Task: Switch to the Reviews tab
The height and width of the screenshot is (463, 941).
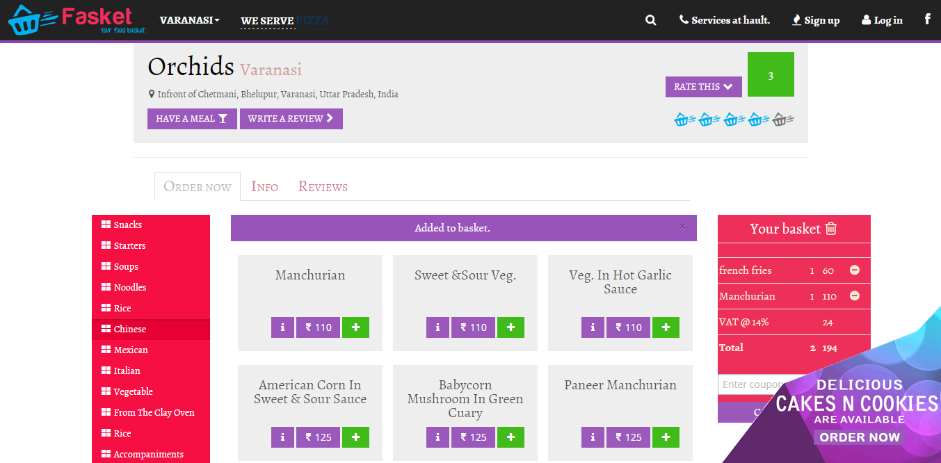Action: click(x=323, y=186)
